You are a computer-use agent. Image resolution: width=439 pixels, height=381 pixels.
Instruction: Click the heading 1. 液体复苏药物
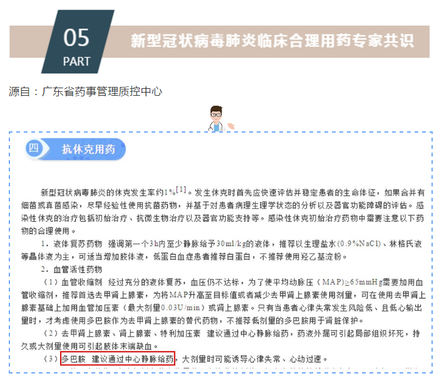[x=71, y=243]
